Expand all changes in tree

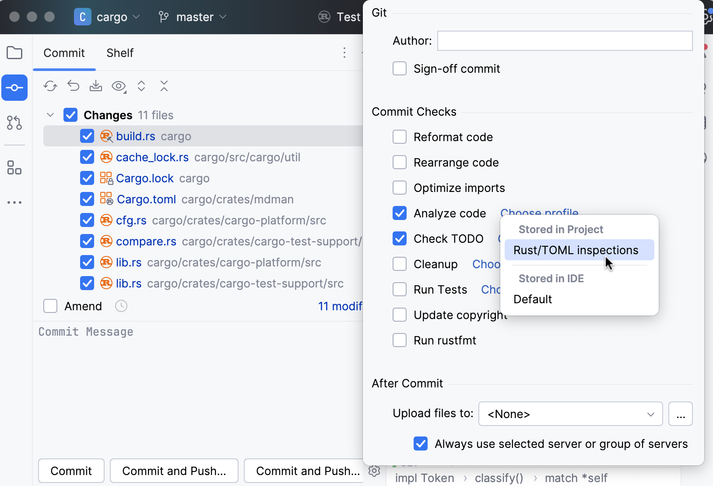(141, 86)
